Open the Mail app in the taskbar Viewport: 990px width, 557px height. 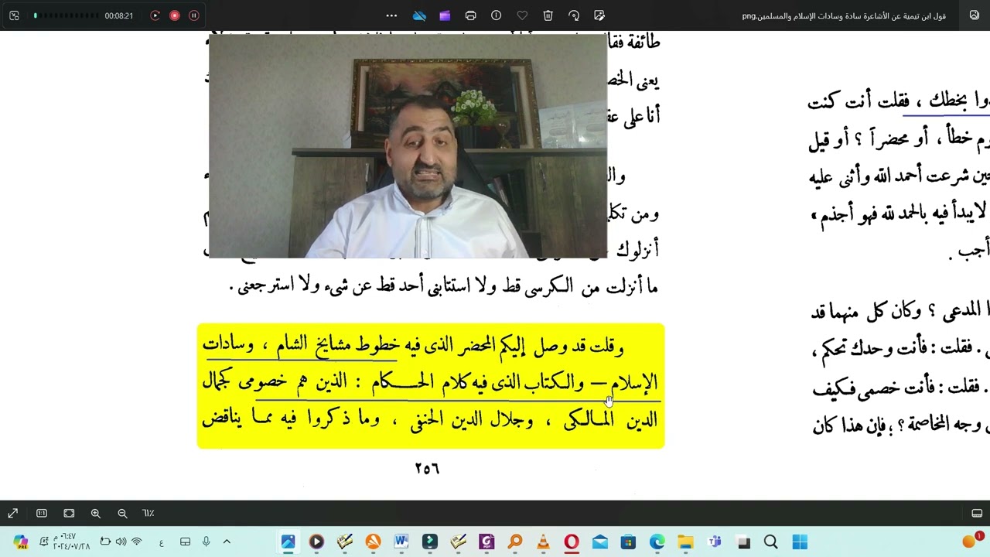(x=600, y=542)
